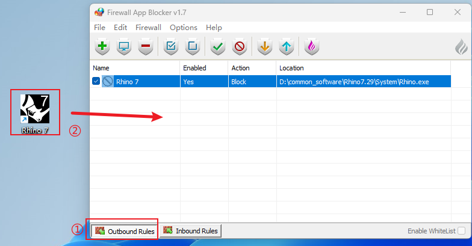
Task: Click the Rhino.exe location path cell
Action: click(364, 82)
